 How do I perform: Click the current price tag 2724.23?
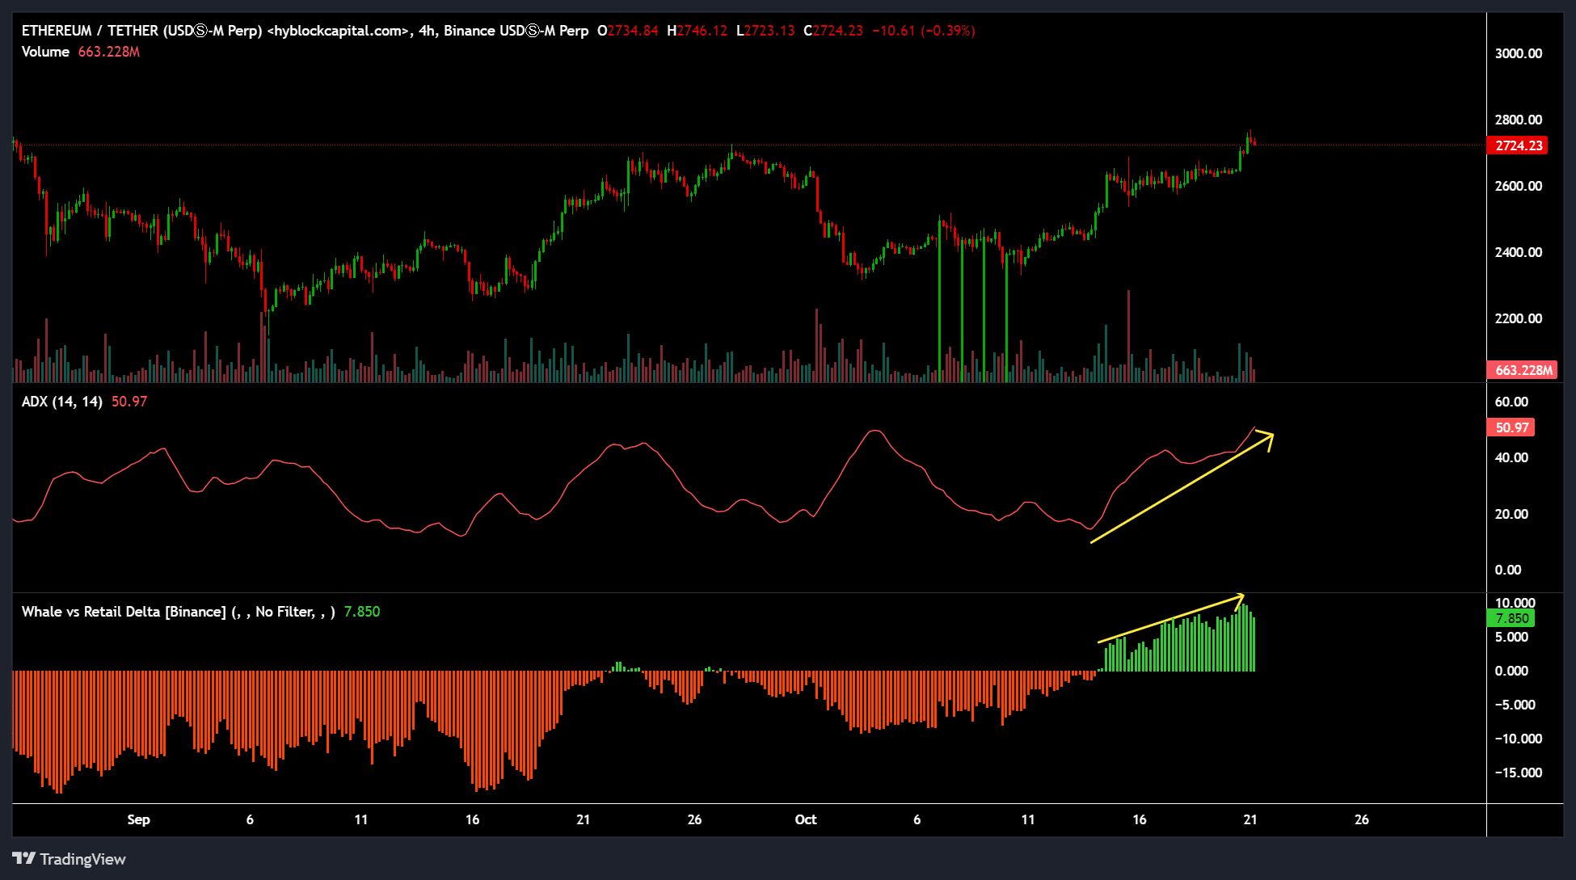(1518, 145)
